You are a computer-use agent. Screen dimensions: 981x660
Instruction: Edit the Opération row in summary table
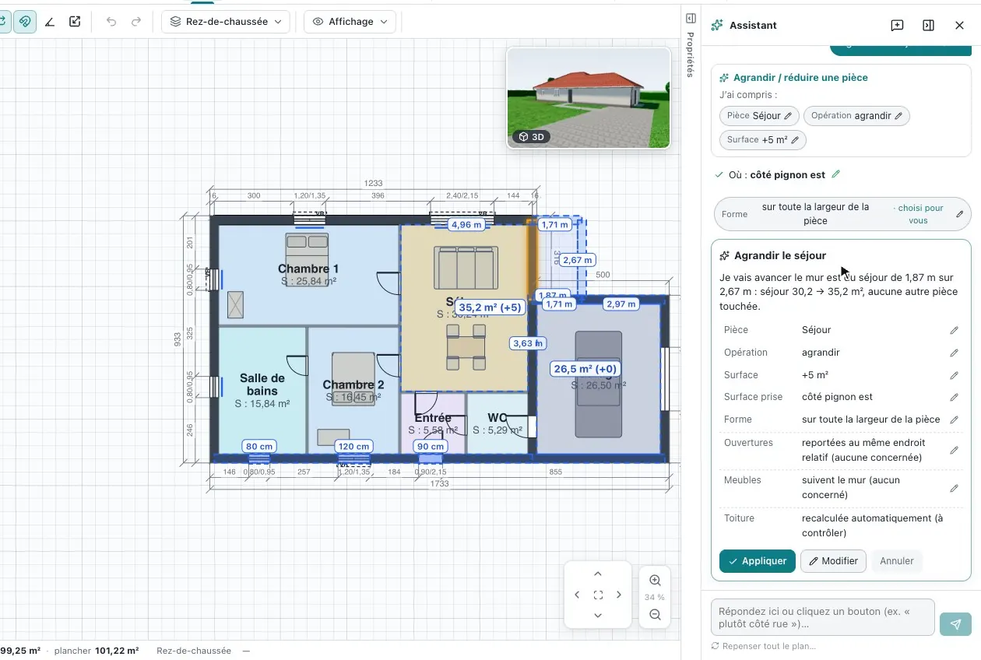(954, 353)
